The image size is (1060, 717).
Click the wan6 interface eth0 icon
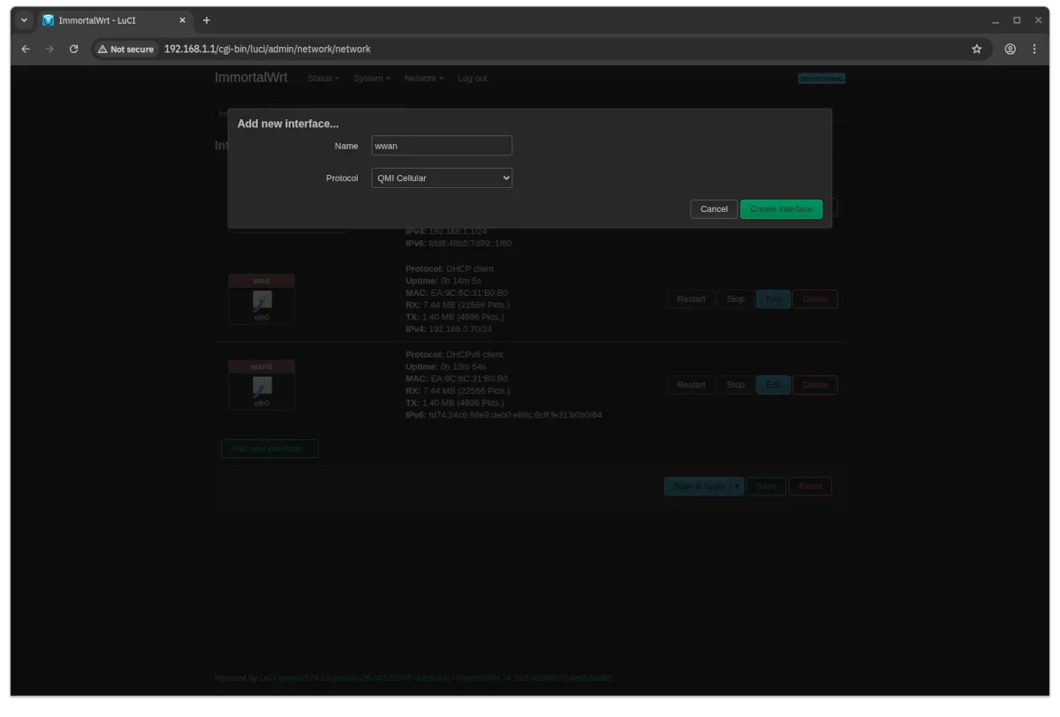tap(261, 386)
